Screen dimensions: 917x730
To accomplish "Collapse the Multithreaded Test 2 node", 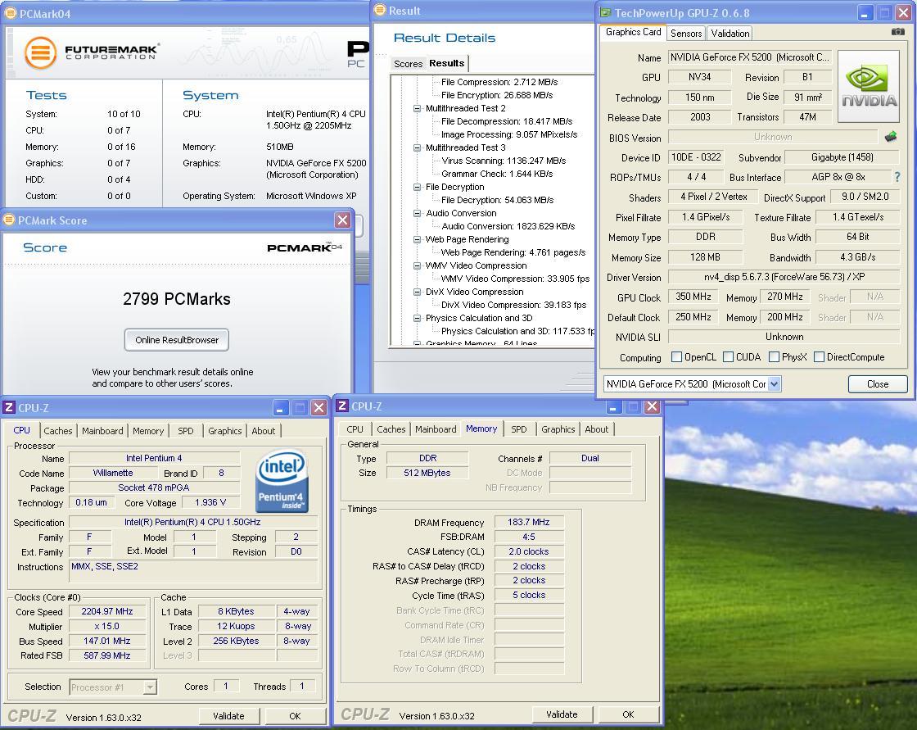I will pyautogui.click(x=417, y=108).
